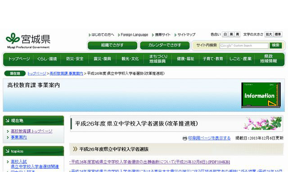
Task: Click the トップページ breadcrumb link
Action: click(x=37, y=74)
